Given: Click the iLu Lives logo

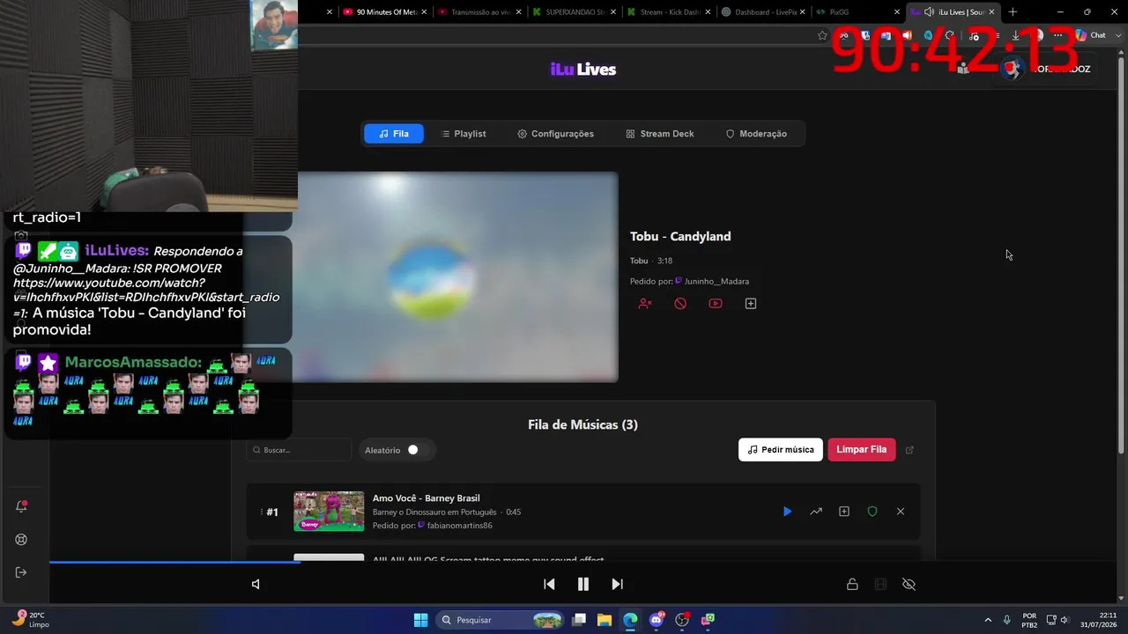Looking at the screenshot, I should (583, 70).
